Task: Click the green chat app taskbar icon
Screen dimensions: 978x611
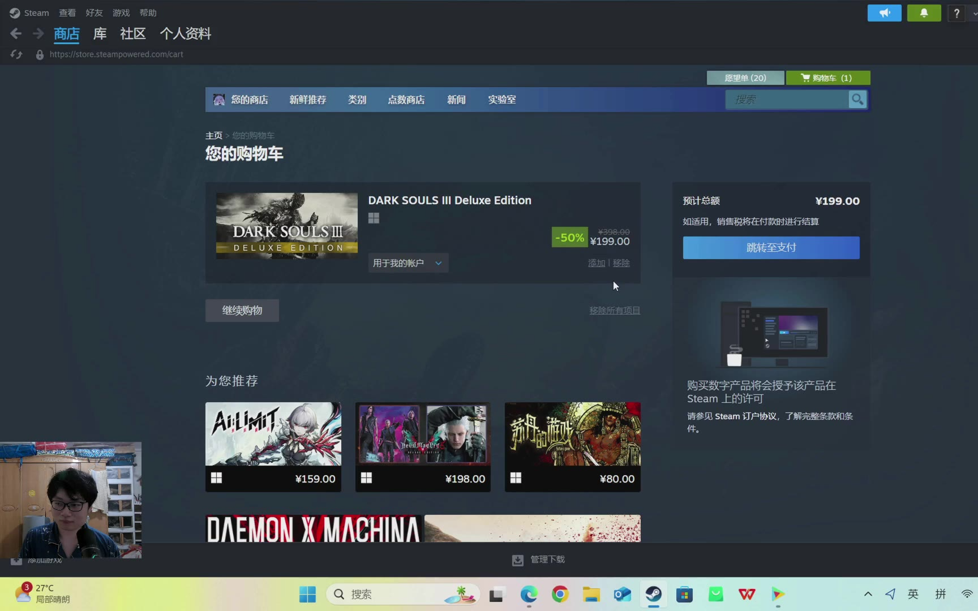Action: tap(715, 594)
